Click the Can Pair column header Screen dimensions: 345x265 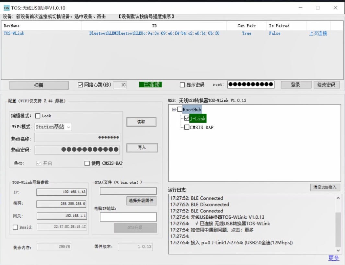tap(247, 26)
